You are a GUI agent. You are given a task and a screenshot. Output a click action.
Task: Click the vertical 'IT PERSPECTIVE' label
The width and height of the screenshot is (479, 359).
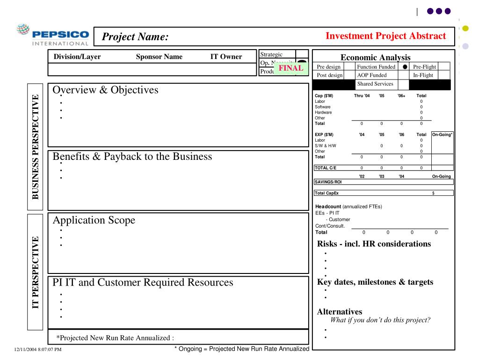(x=35, y=273)
